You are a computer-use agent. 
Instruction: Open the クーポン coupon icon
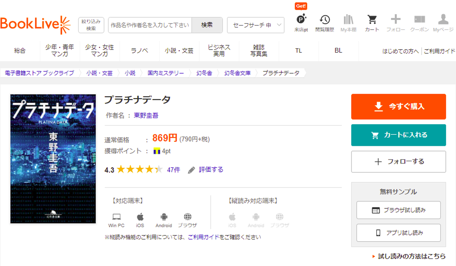click(419, 20)
